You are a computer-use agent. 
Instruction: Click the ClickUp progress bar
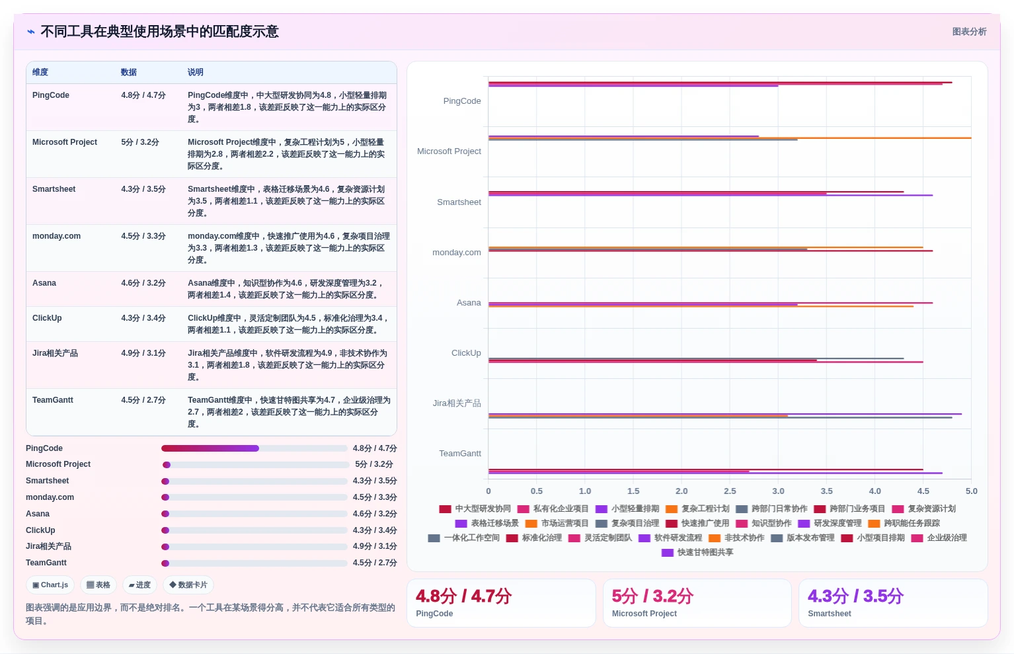click(254, 530)
